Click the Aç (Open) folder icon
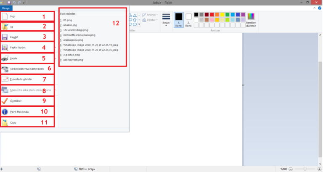This screenshot has width=323, height=172. 5,26
